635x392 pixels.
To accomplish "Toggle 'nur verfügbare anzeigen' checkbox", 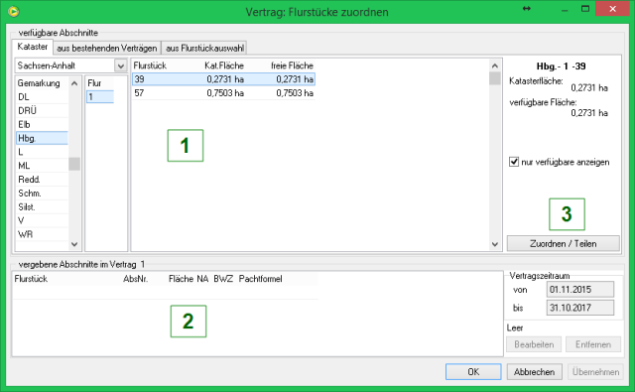I will (x=514, y=162).
